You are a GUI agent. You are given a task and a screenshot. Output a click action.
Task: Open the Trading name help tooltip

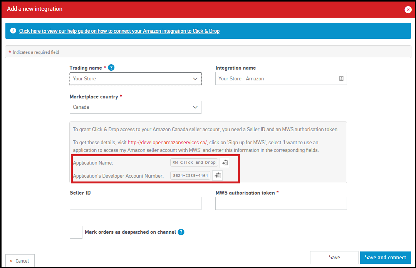pos(111,68)
